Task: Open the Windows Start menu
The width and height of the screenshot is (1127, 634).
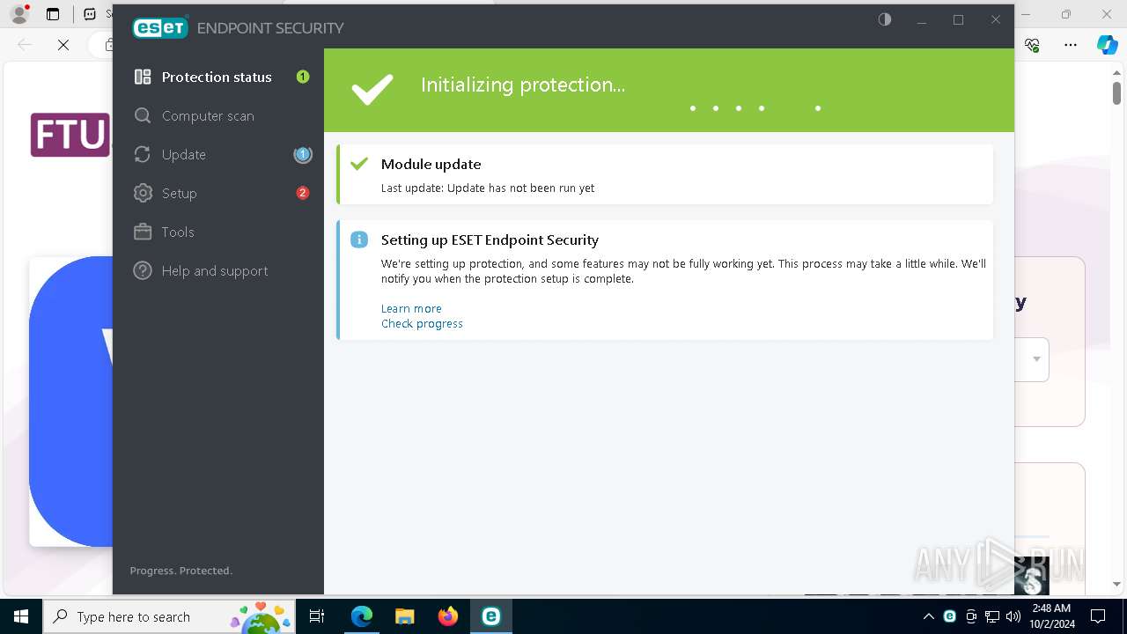Action: click(21, 616)
